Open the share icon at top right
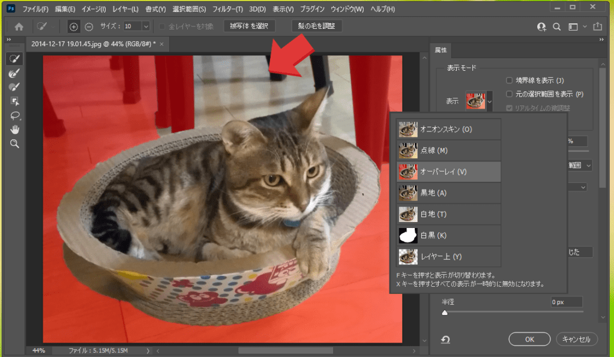Viewport: 614px width, 357px height. tap(597, 26)
